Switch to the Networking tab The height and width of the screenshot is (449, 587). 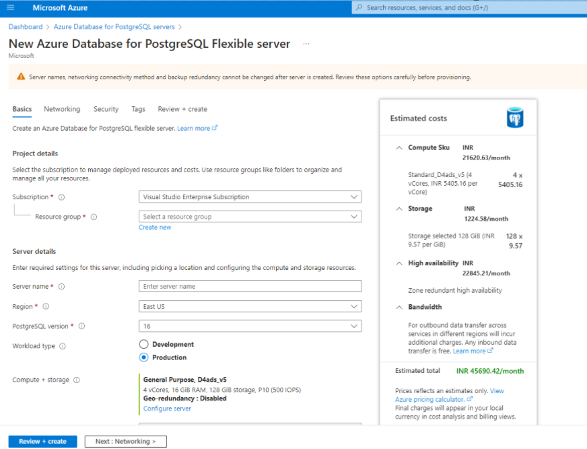click(x=62, y=109)
